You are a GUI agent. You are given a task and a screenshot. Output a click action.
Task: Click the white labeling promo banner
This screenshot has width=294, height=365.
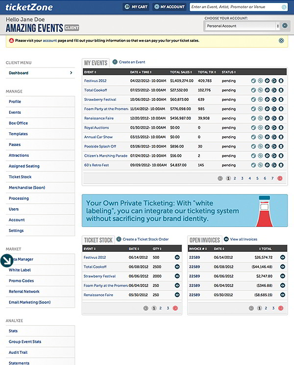pos(185,211)
